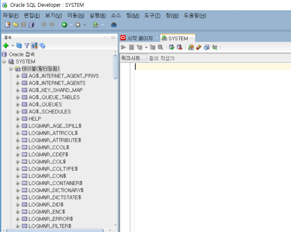This screenshot has width=291, height=232.
Task: Open the 실행(R) menu
Action: [x=98, y=16]
